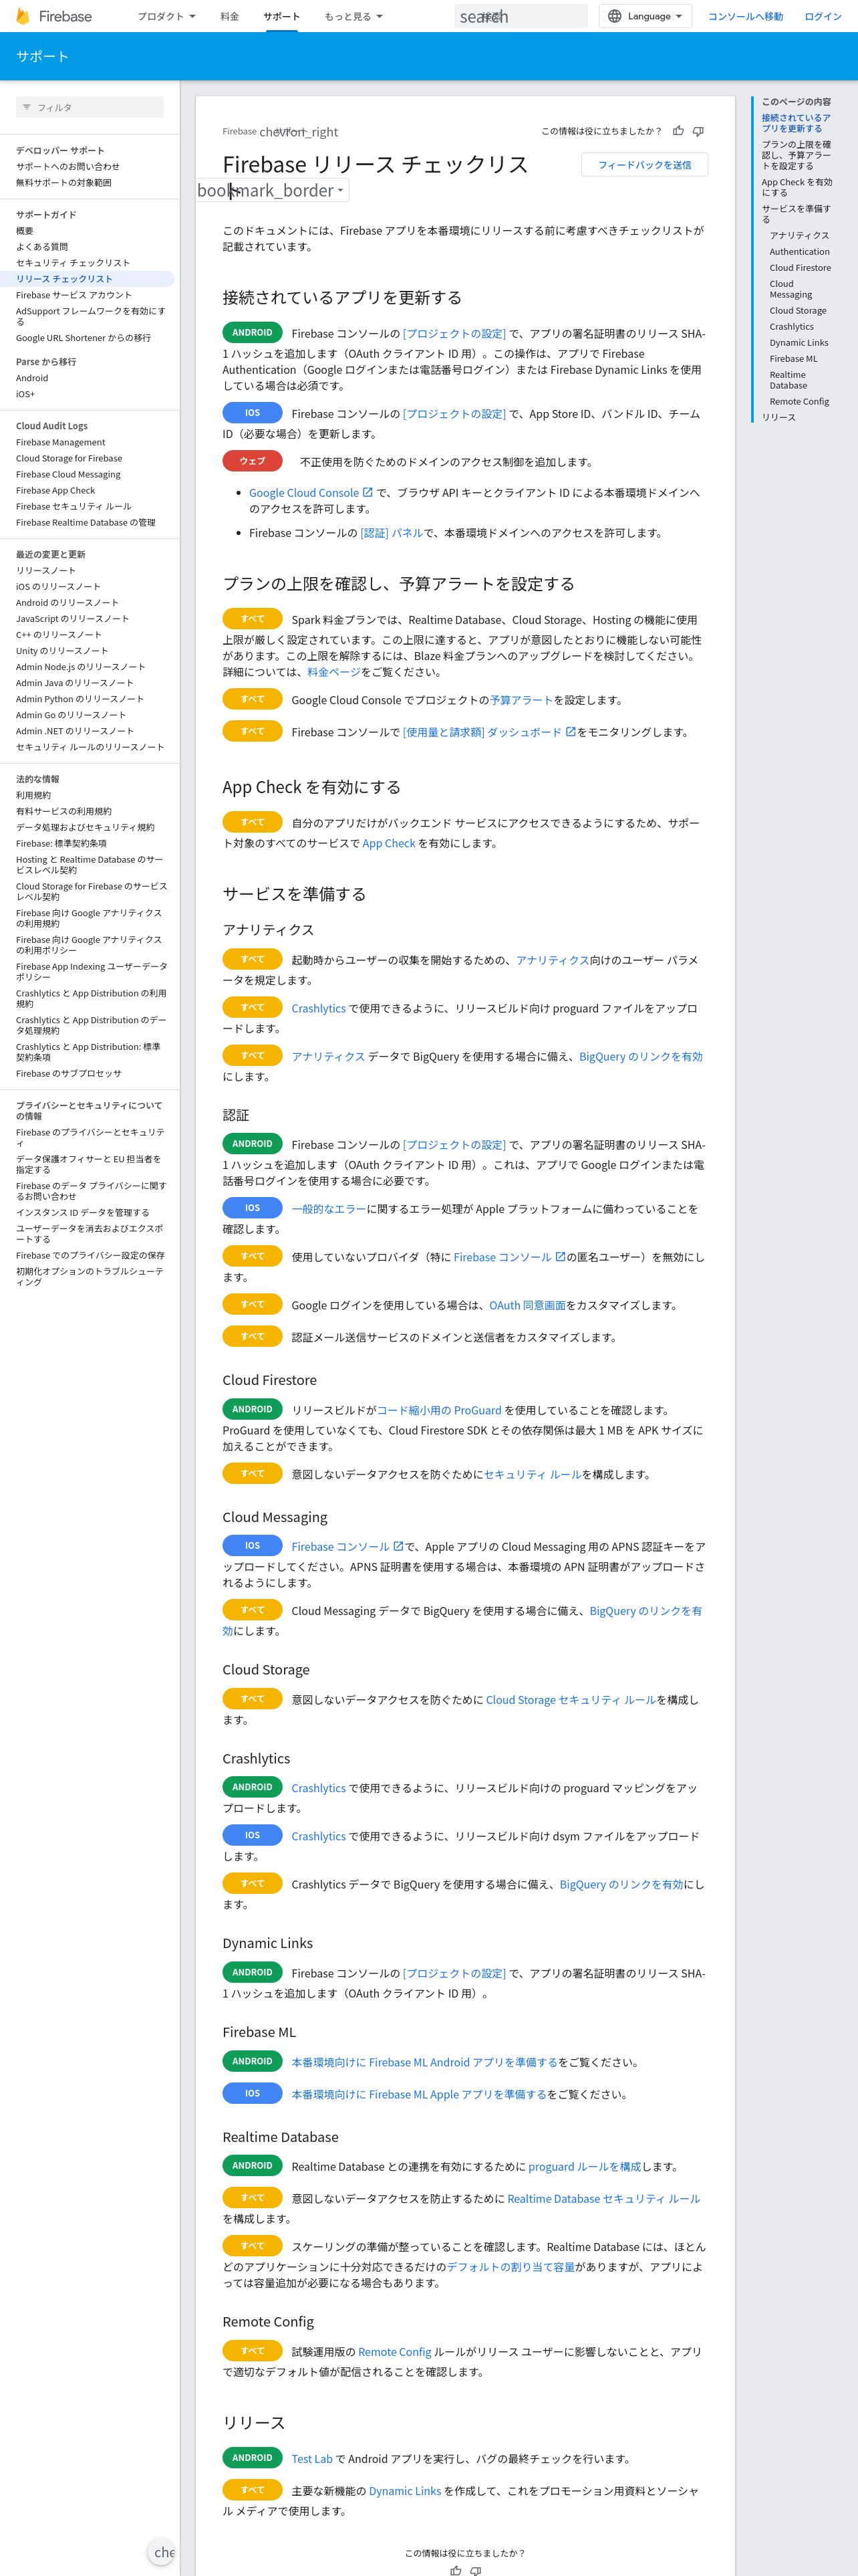The height and width of the screenshot is (2576, 858).
Task: Click proguard ルールを構成 link
Action: click(584, 2167)
